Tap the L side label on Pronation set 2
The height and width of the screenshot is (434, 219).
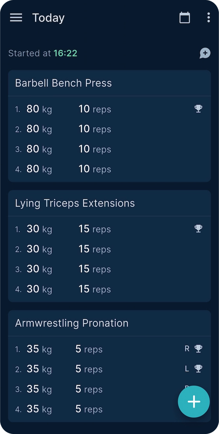coord(187,369)
